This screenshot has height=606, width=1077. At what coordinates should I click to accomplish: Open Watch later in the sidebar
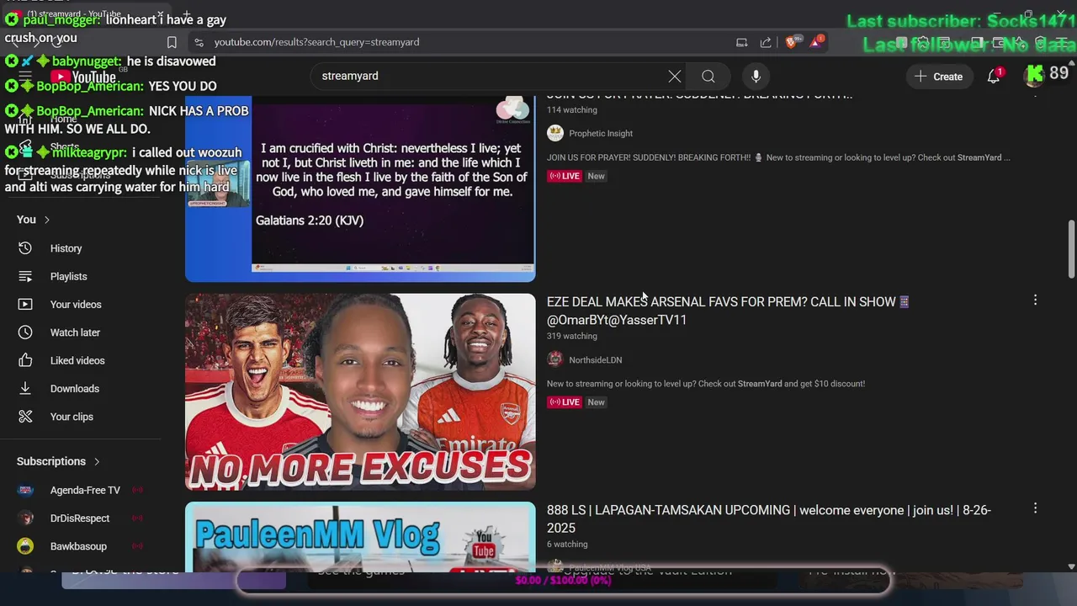[75, 332]
